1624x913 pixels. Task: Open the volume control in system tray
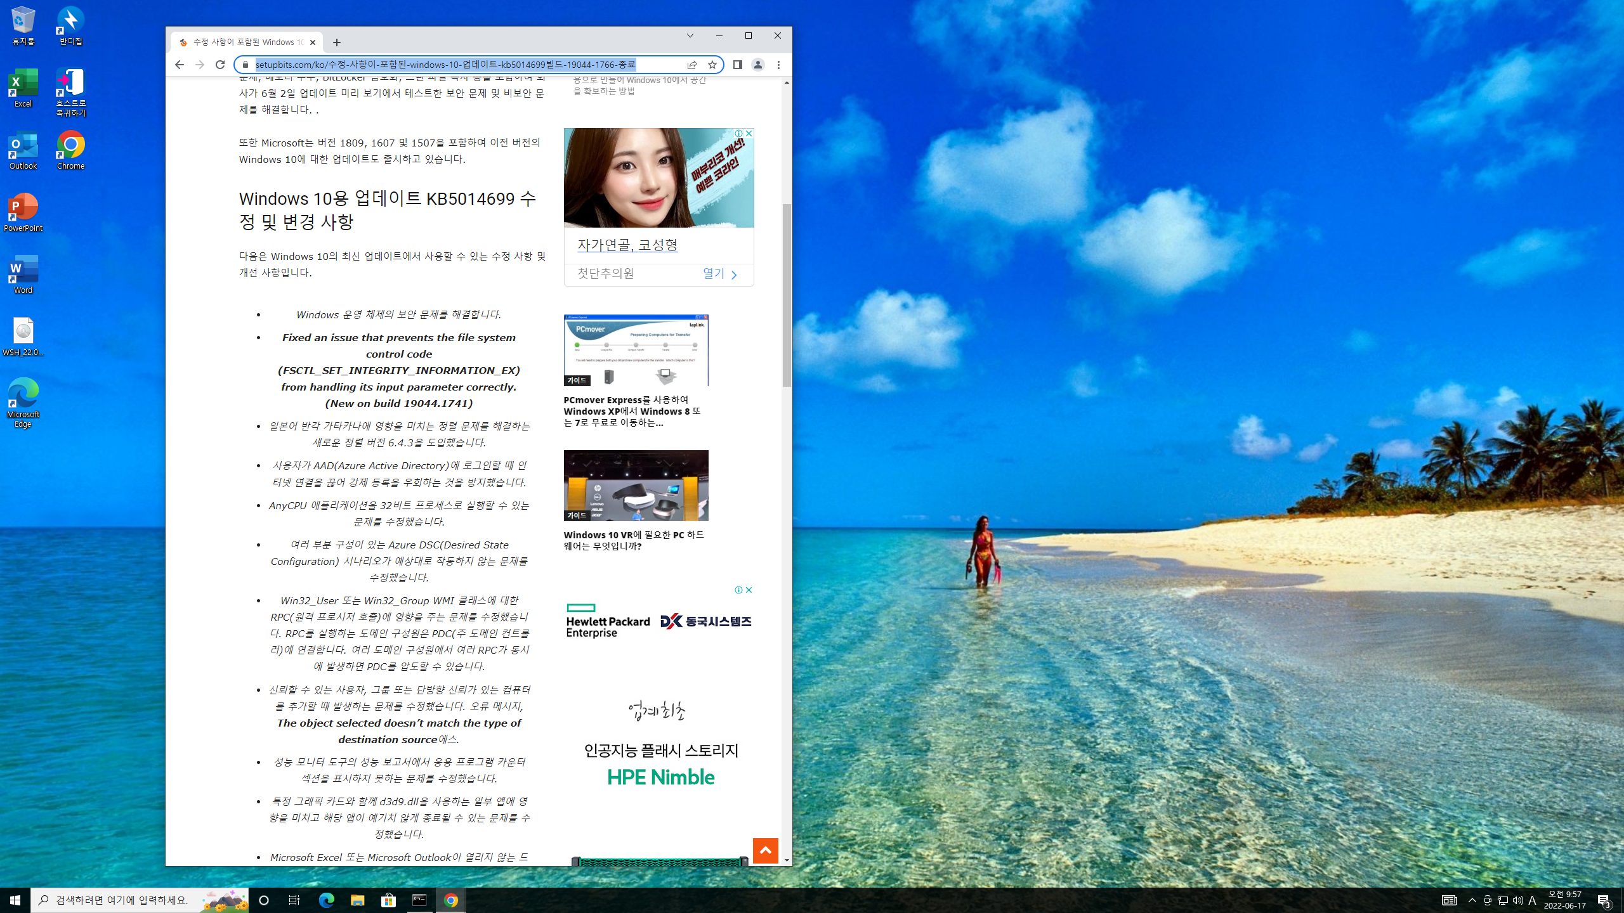pyautogui.click(x=1517, y=900)
